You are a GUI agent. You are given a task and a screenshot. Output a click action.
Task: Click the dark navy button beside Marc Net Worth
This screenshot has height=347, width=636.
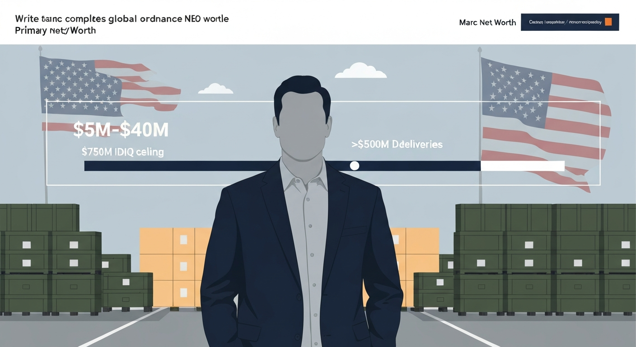coord(570,22)
